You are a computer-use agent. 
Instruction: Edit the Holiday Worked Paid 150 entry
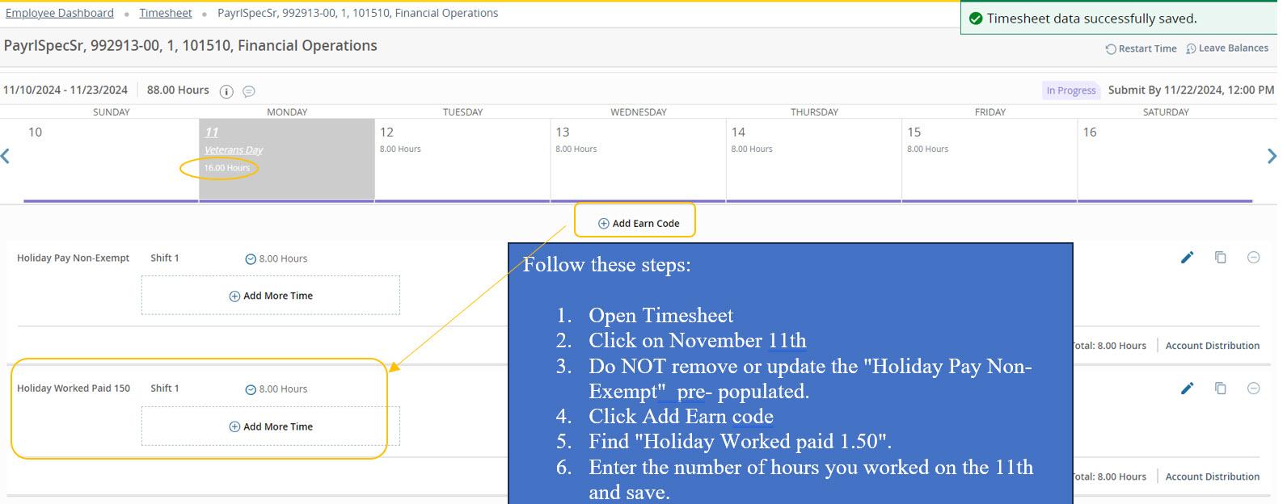pos(1187,388)
